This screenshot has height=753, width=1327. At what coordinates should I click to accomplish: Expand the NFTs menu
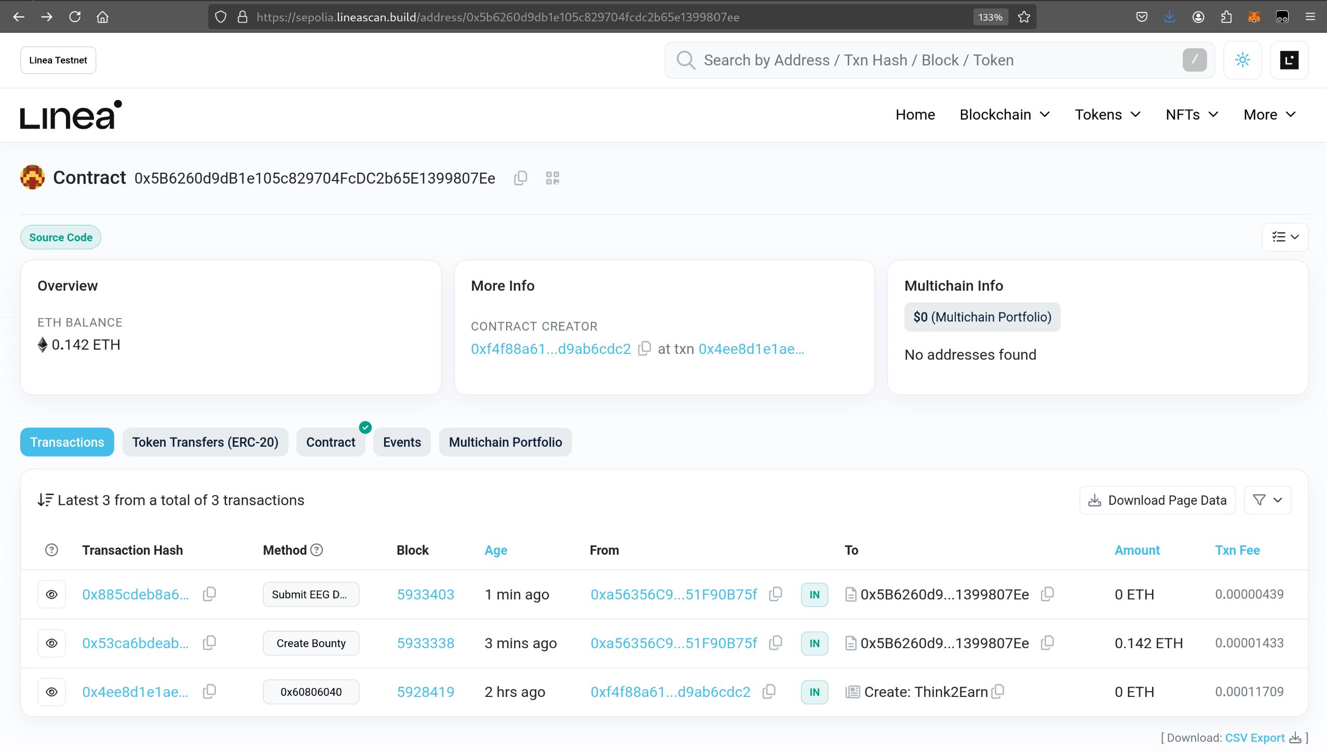coord(1191,115)
